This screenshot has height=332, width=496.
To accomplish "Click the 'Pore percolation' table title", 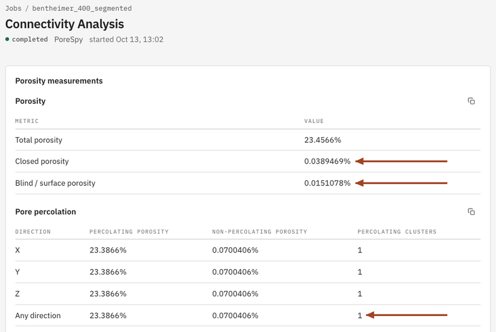I will pyautogui.click(x=46, y=212).
